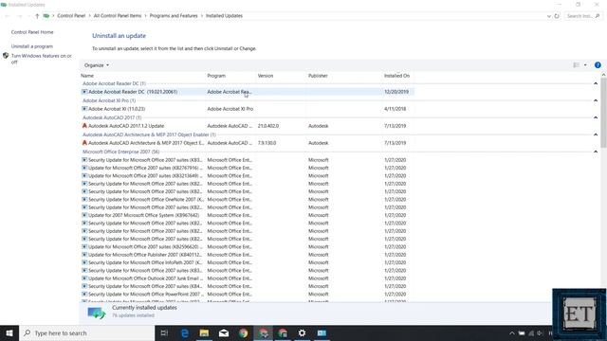Click the Forward arrow in the navigation bar
The image size is (607, 341).
click(x=19, y=16)
